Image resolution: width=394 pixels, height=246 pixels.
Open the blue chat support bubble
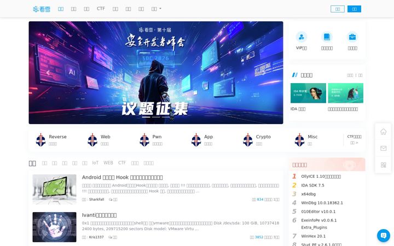coord(384,235)
